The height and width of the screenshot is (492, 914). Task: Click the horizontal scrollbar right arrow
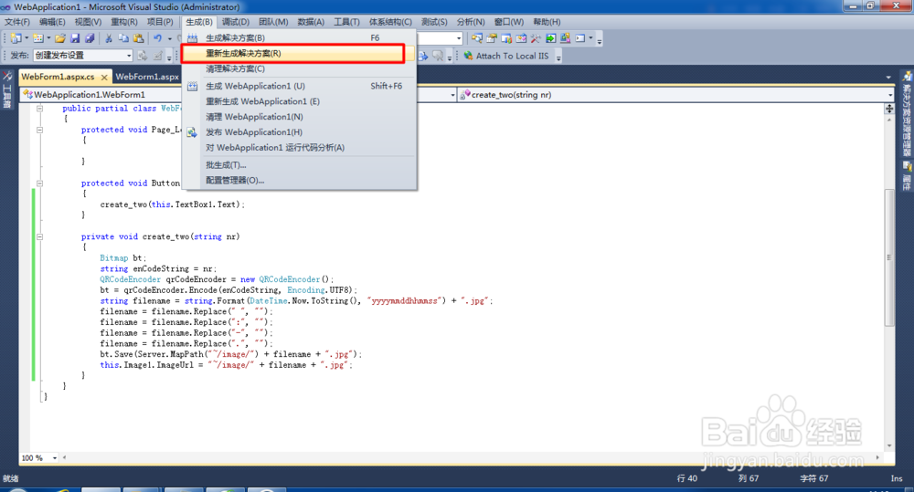click(x=877, y=457)
